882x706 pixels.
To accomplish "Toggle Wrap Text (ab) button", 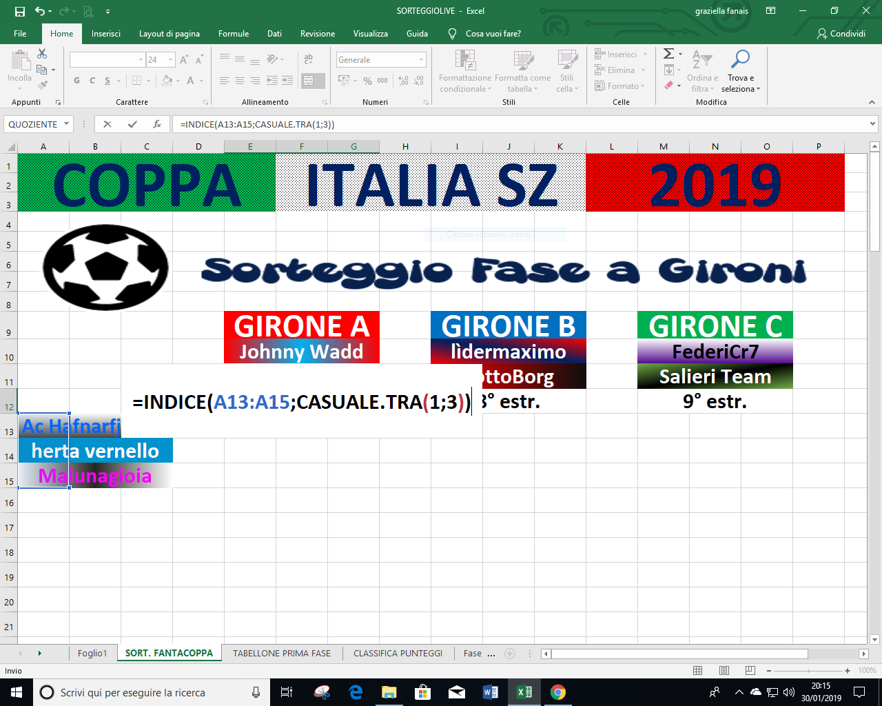I will pos(309,59).
